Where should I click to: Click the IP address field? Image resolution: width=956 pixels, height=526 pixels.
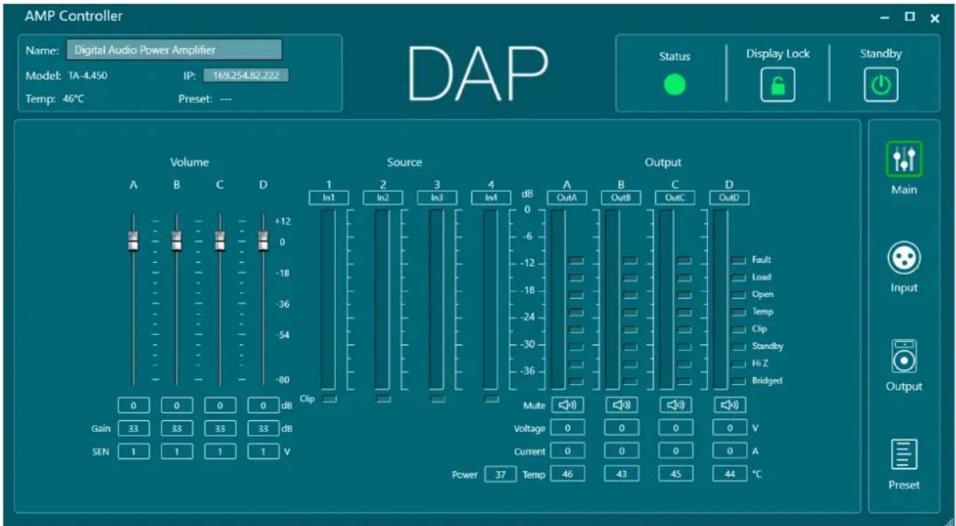245,75
